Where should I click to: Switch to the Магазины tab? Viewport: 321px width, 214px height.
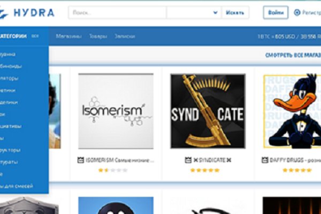coord(68,36)
